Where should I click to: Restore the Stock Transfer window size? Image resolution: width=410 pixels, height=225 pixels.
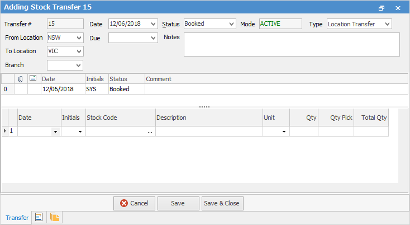tap(382, 8)
